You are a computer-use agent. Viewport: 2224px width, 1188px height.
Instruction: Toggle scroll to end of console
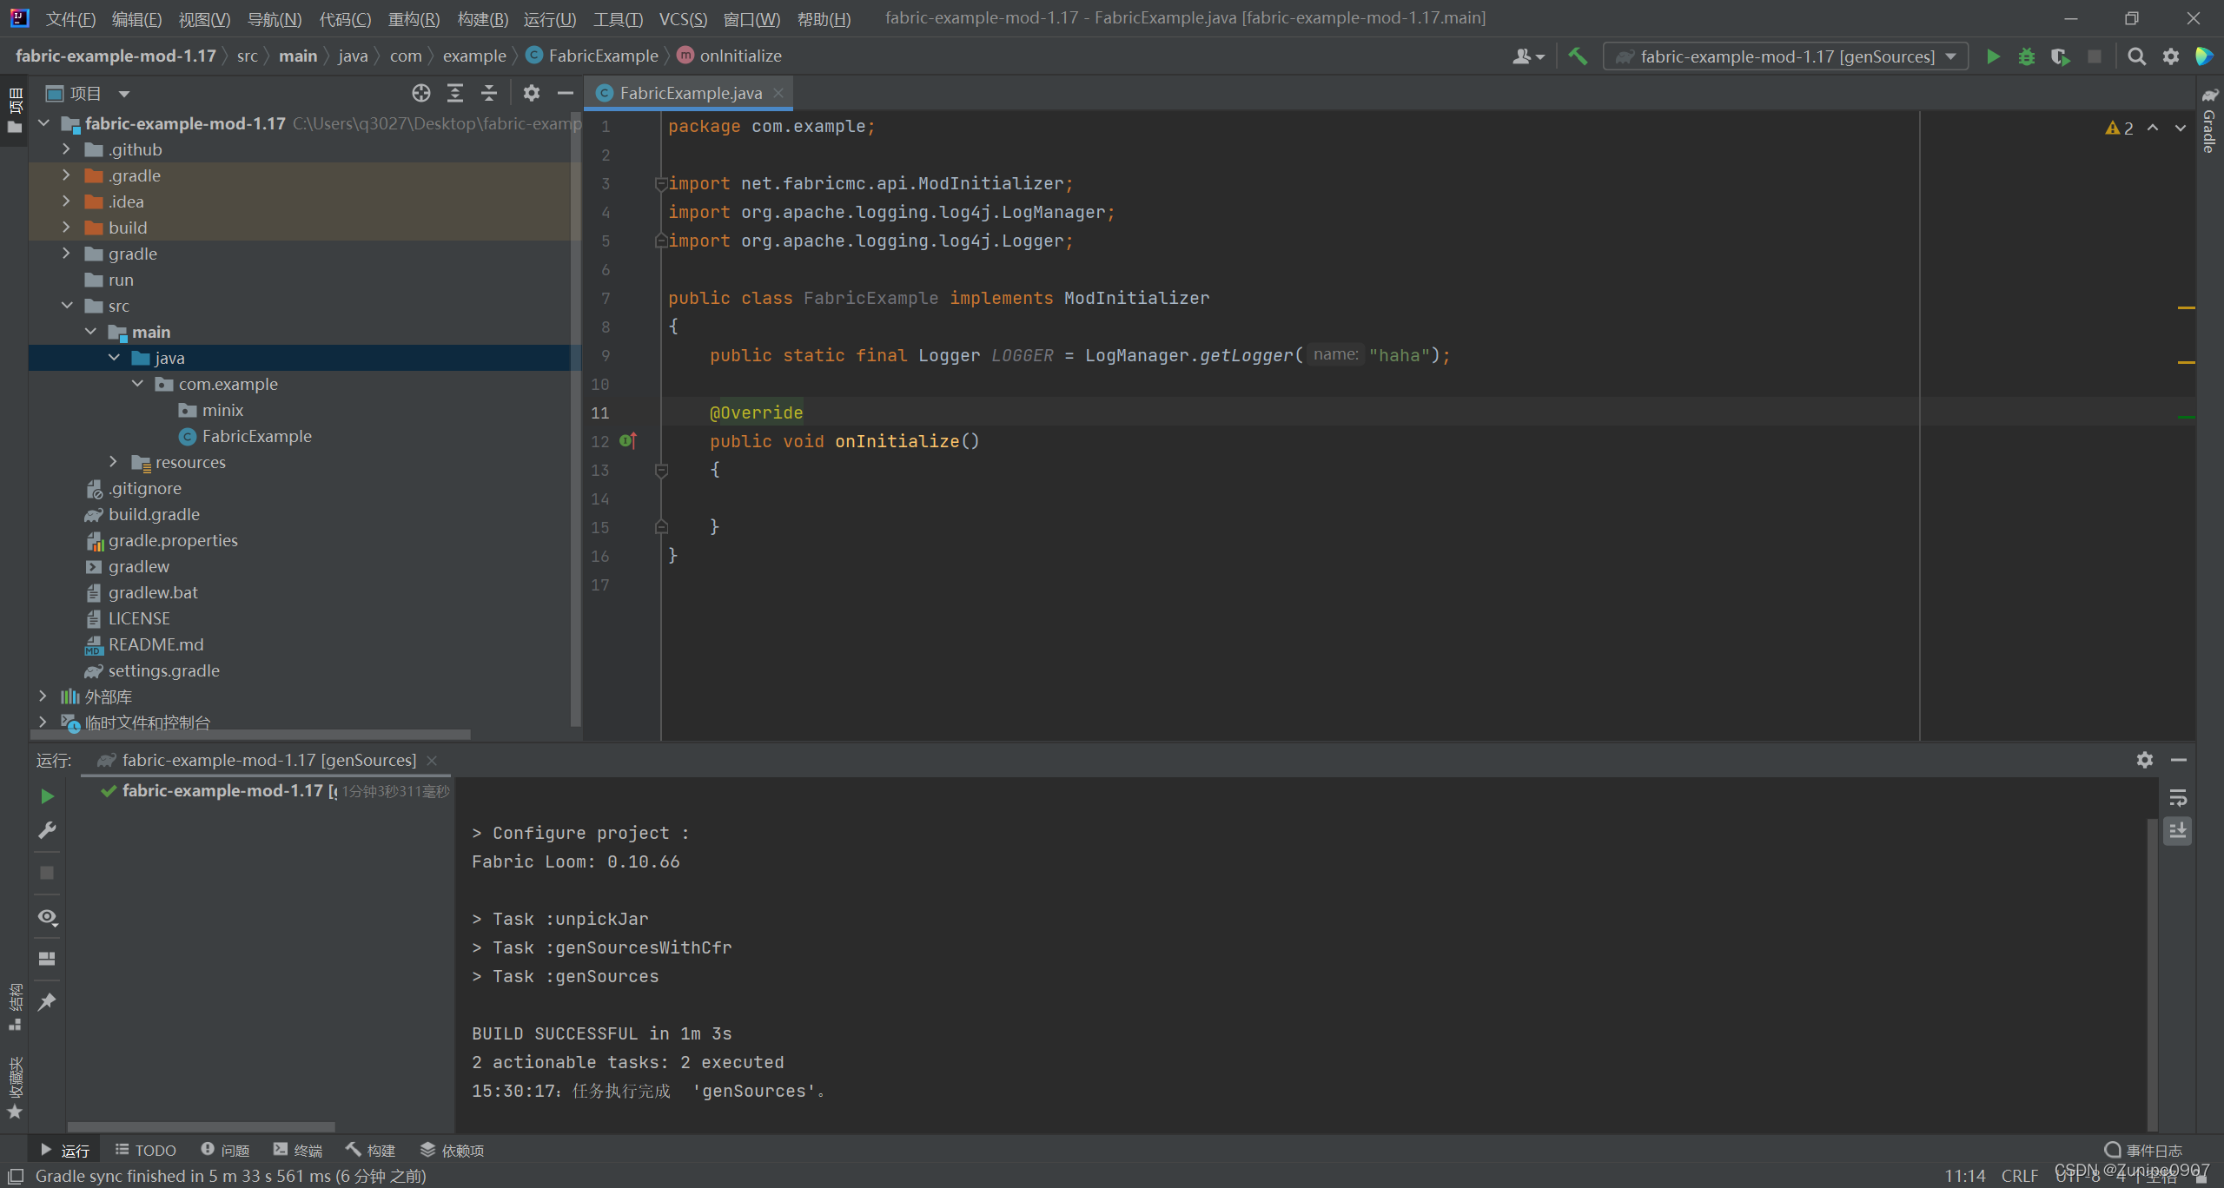coord(2178,831)
